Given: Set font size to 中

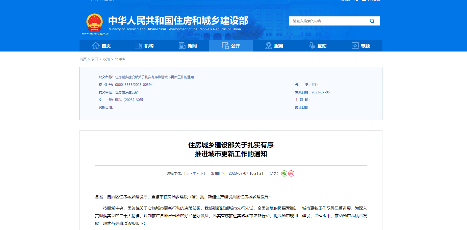Looking at the screenshot, I should point(194,173).
